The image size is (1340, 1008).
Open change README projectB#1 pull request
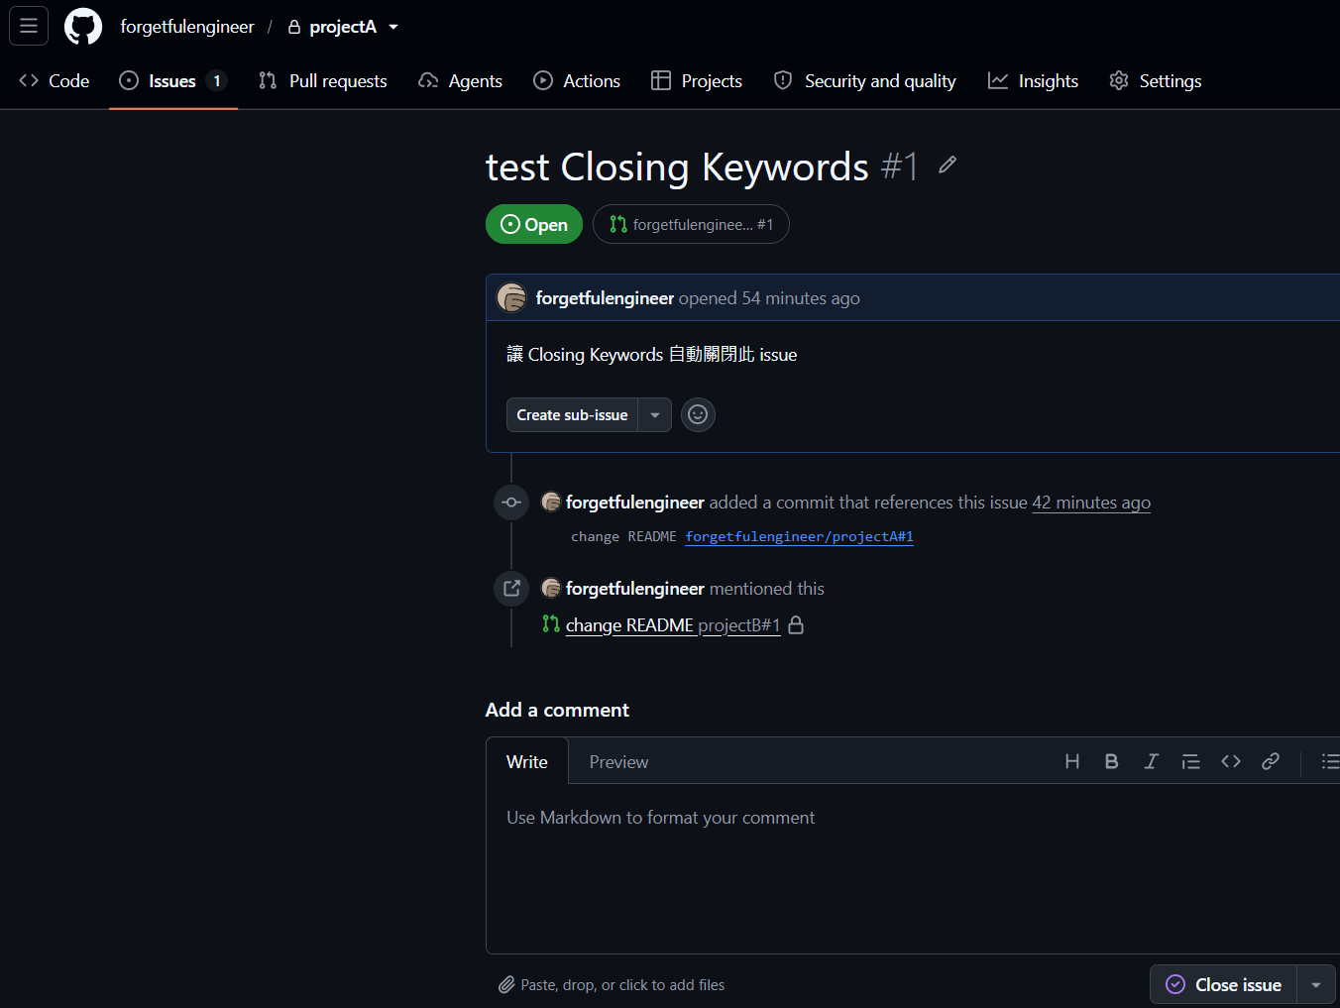tap(673, 625)
